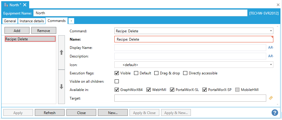Open the Instance details tab
Viewport: 282px width, 120px height.
32,21
